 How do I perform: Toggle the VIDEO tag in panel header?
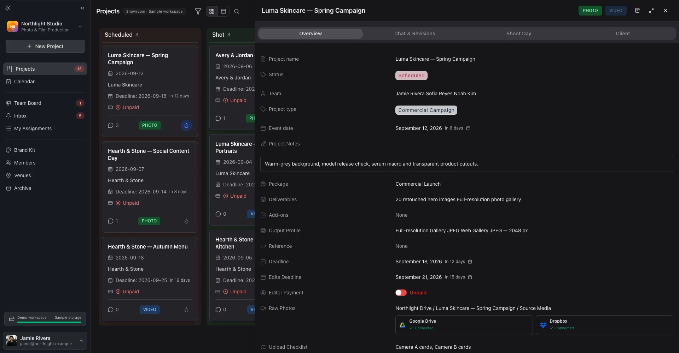(x=616, y=11)
